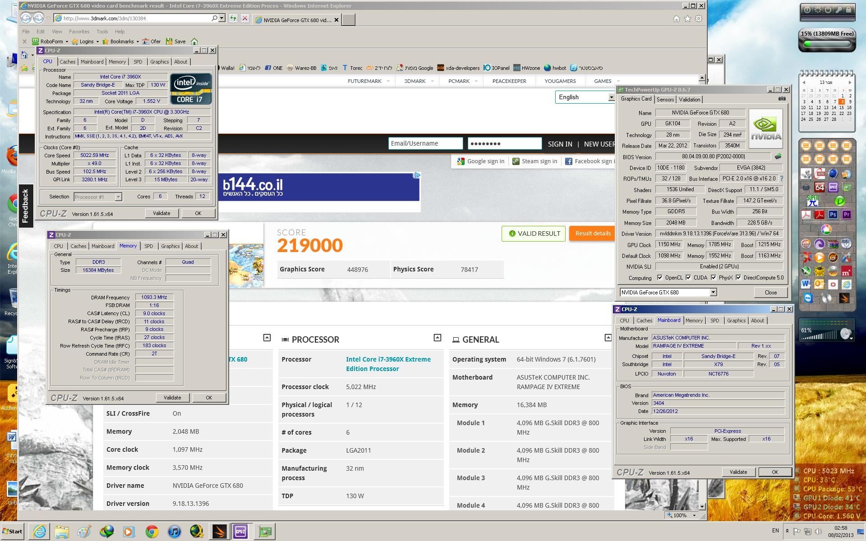Launch AIDA64 from the launcher gadget
This screenshot has height=541, width=866.
(x=820, y=187)
